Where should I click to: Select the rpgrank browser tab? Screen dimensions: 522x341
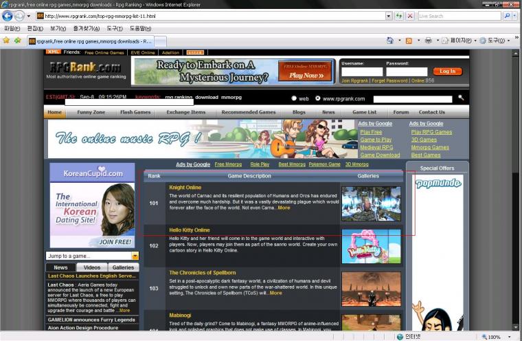(x=90, y=41)
